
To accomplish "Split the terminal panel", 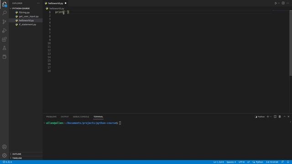I will click(275, 117).
